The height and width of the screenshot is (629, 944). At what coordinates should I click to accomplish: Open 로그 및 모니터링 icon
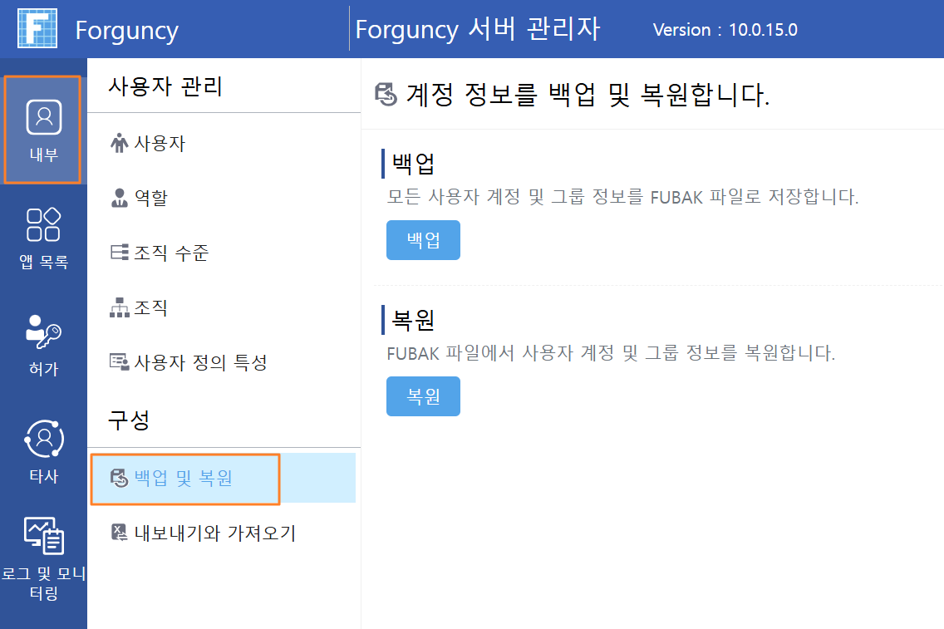pyautogui.click(x=43, y=536)
